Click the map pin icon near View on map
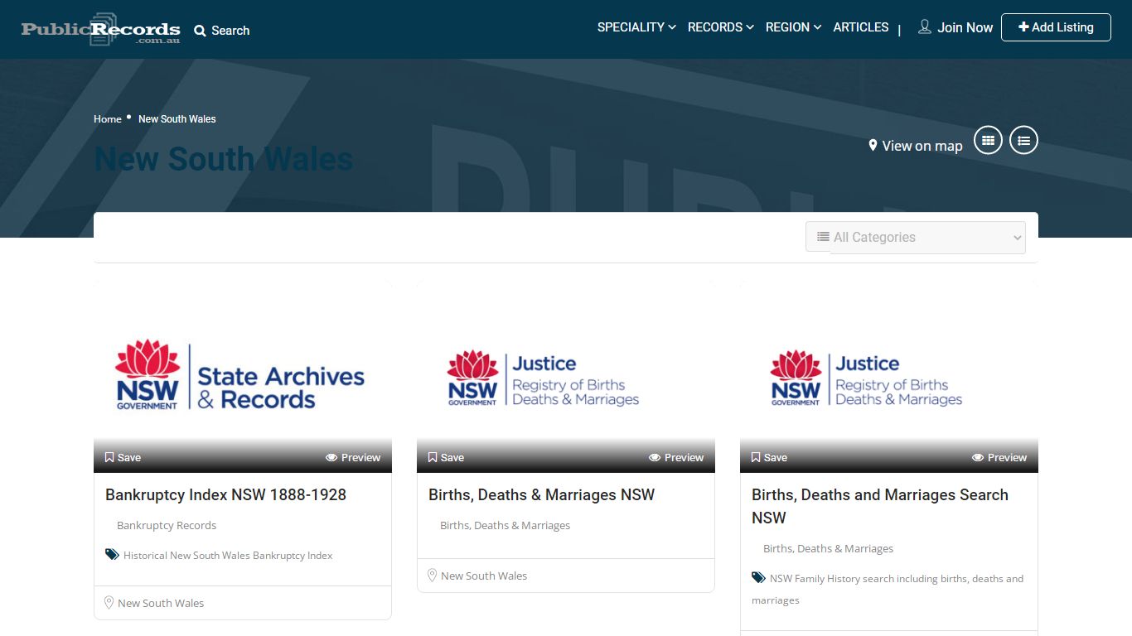The image size is (1132, 636). click(873, 145)
